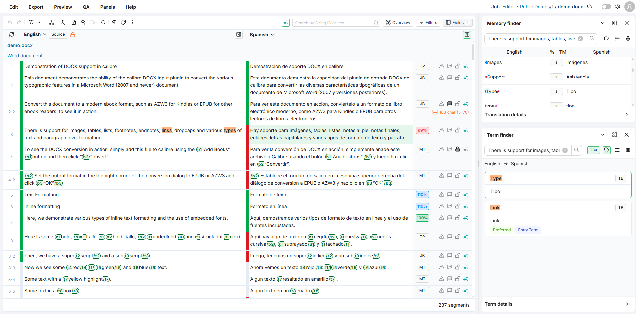Open the Export menu
Image resolution: width=636 pixels, height=314 pixels.
click(36, 7)
